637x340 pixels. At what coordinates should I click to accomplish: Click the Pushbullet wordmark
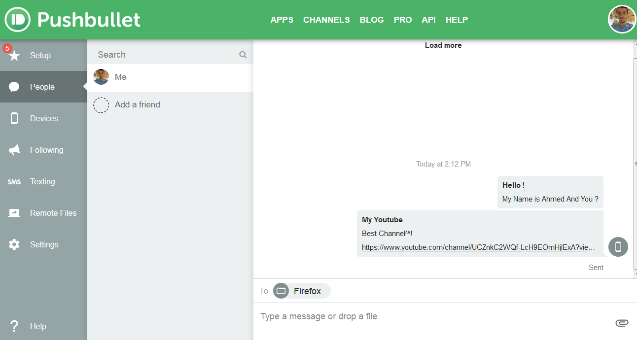point(89,20)
